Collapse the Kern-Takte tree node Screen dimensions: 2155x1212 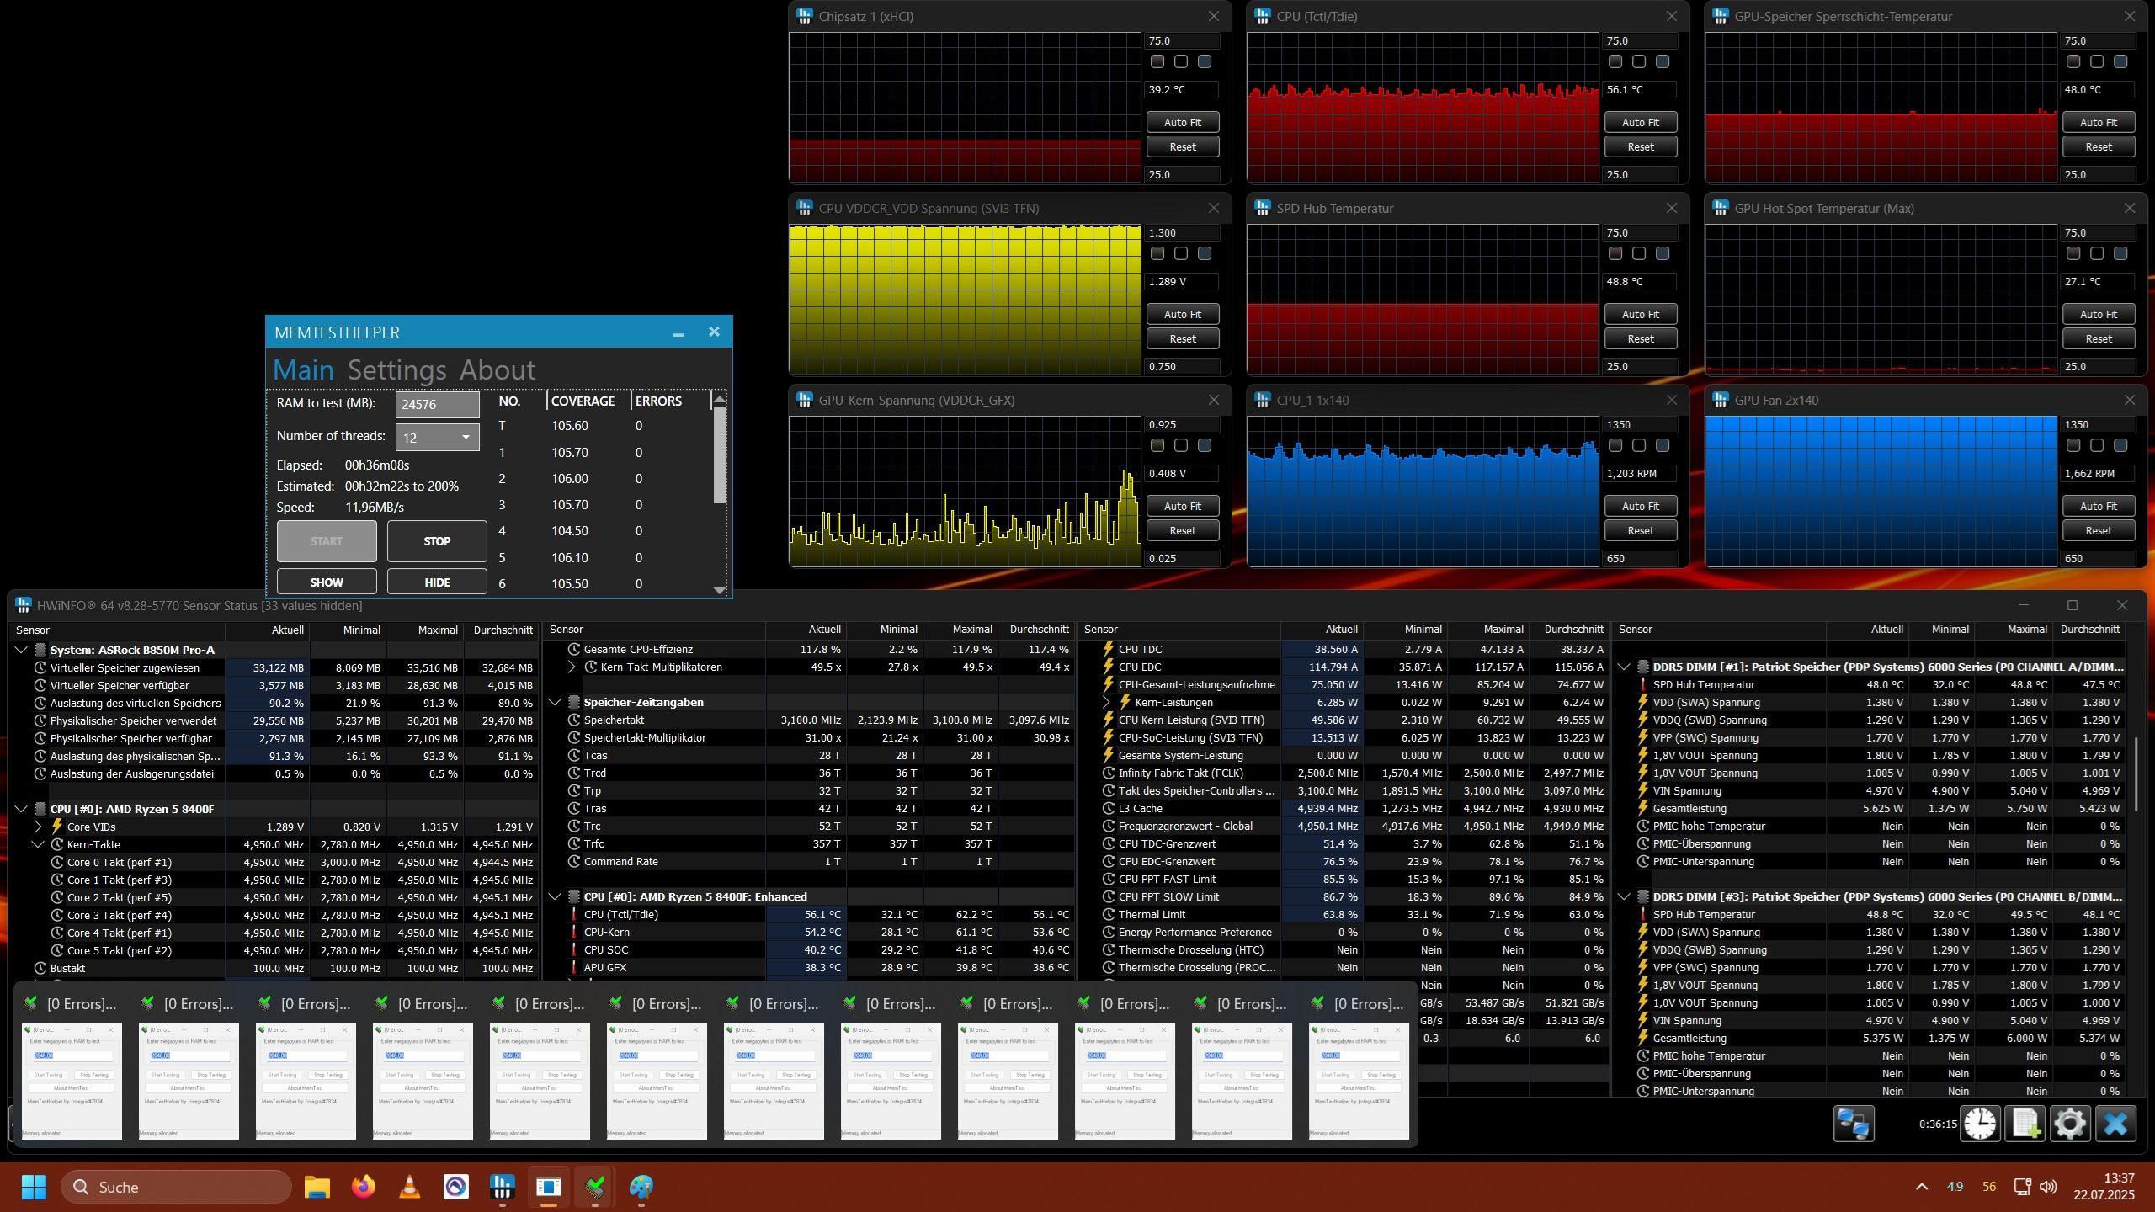pos(38,844)
